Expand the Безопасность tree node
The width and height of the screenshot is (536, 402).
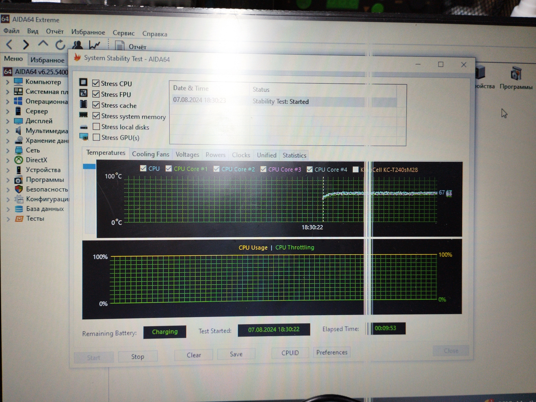pyautogui.click(x=8, y=190)
